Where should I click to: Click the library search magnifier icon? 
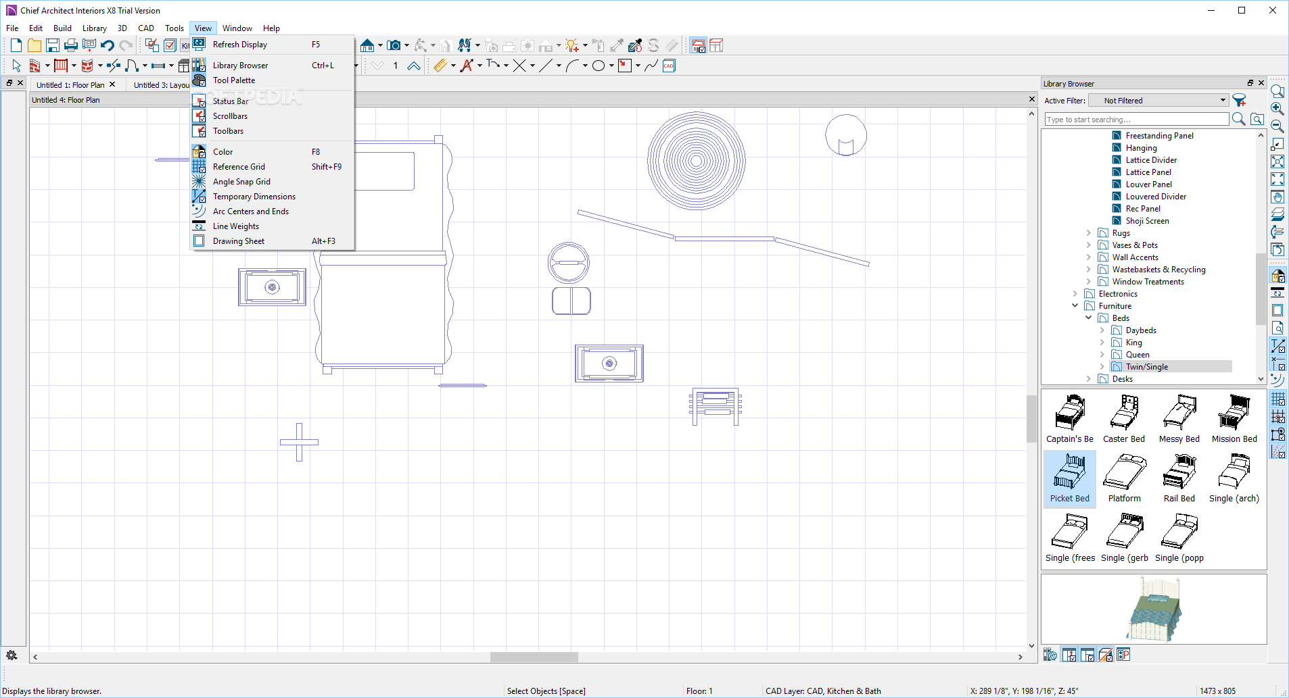(1239, 119)
